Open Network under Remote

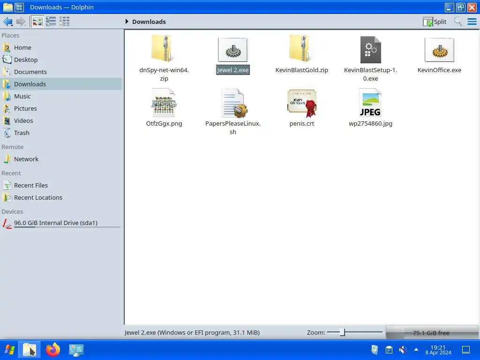(x=61, y=159)
